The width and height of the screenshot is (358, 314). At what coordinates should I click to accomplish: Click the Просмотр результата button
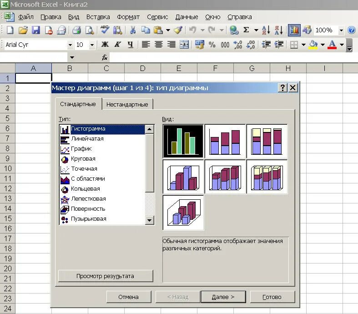[x=105, y=276]
